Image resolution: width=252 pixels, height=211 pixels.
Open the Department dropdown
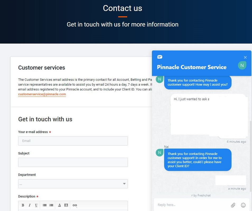[73, 184]
